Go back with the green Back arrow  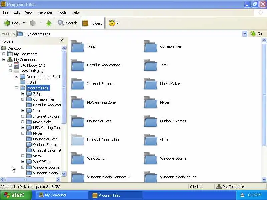(x=7, y=23)
